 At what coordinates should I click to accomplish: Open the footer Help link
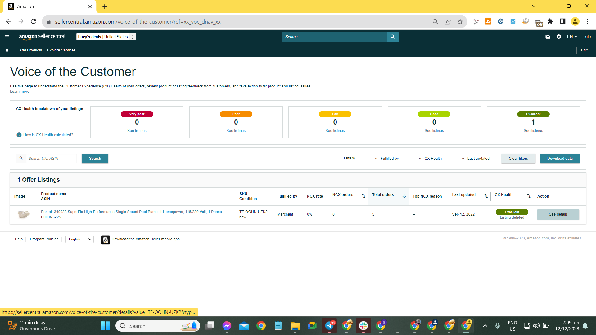coord(19,239)
